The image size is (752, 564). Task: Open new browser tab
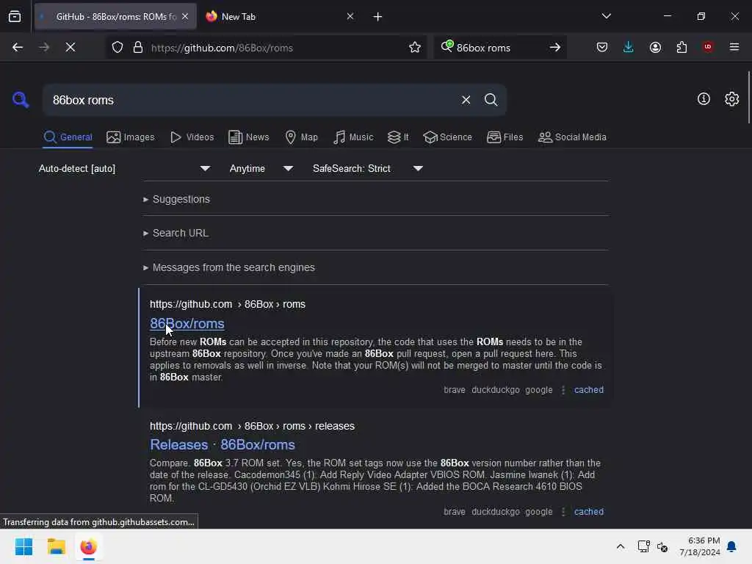(377, 17)
